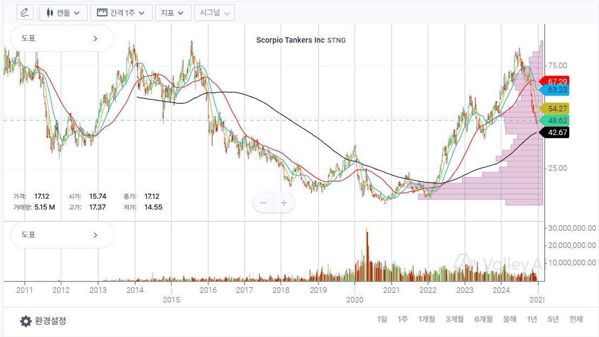
Task: Show the 5-year time range
Action: point(553,319)
